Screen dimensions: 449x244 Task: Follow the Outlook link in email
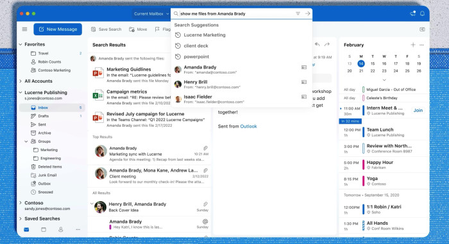tap(248, 126)
